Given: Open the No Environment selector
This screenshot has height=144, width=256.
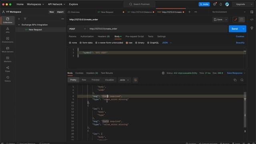Looking at the screenshot, I should 228,12.
